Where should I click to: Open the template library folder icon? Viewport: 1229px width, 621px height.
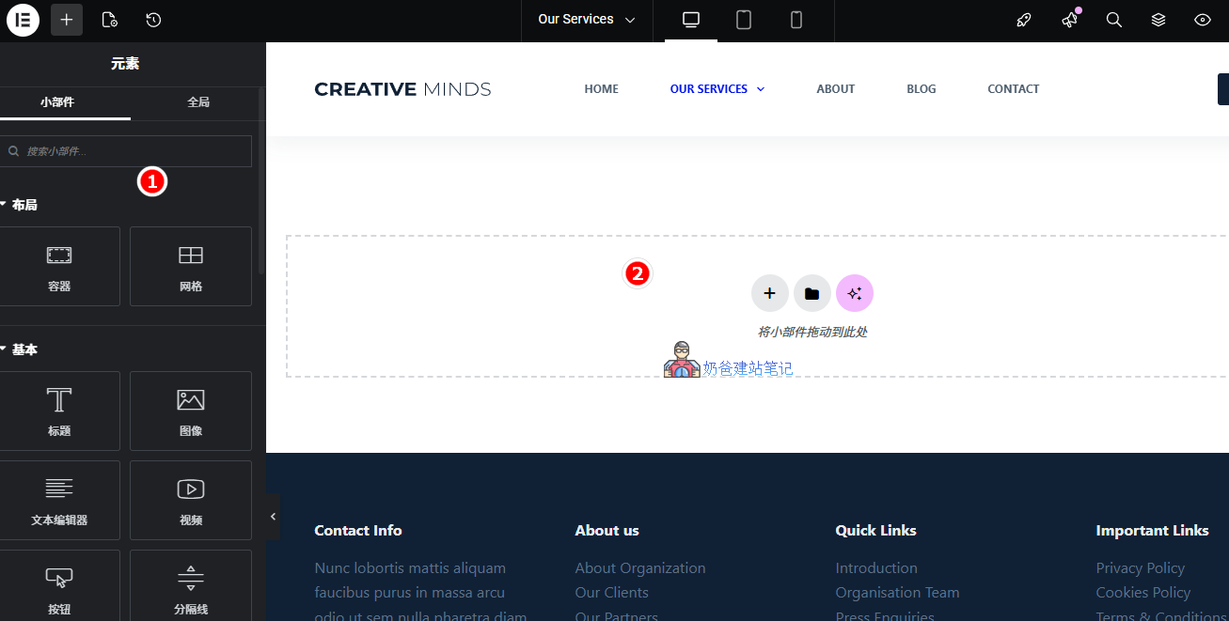(811, 293)
